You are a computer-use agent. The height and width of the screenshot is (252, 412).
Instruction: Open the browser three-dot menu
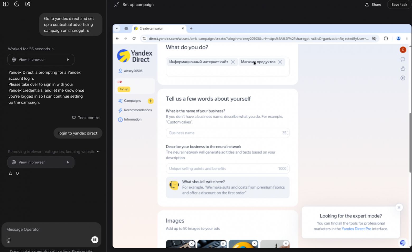coord(407,39)
